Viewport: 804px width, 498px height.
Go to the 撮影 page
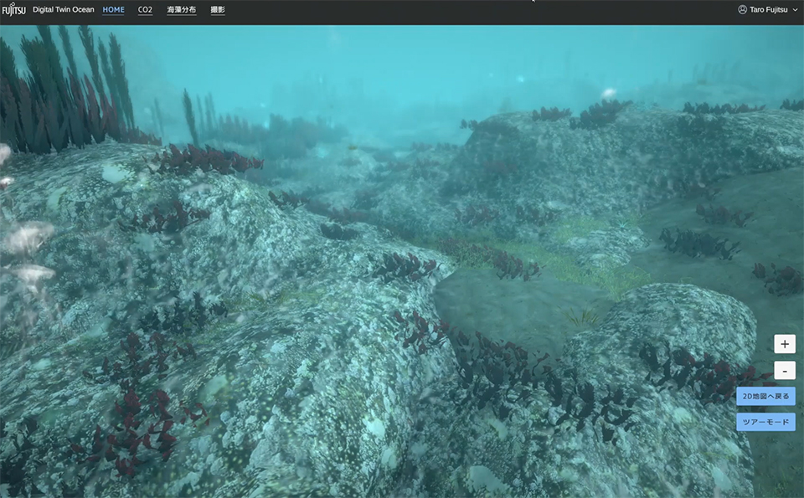[218, 10]
